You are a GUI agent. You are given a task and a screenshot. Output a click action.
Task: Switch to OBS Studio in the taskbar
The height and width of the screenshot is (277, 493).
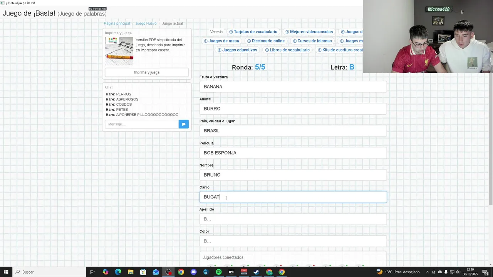(x=168, y=272)
